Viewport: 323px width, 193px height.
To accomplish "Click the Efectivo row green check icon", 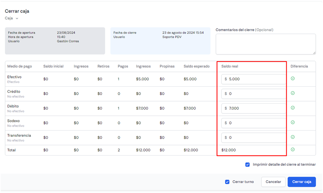I will click(293, 78).
